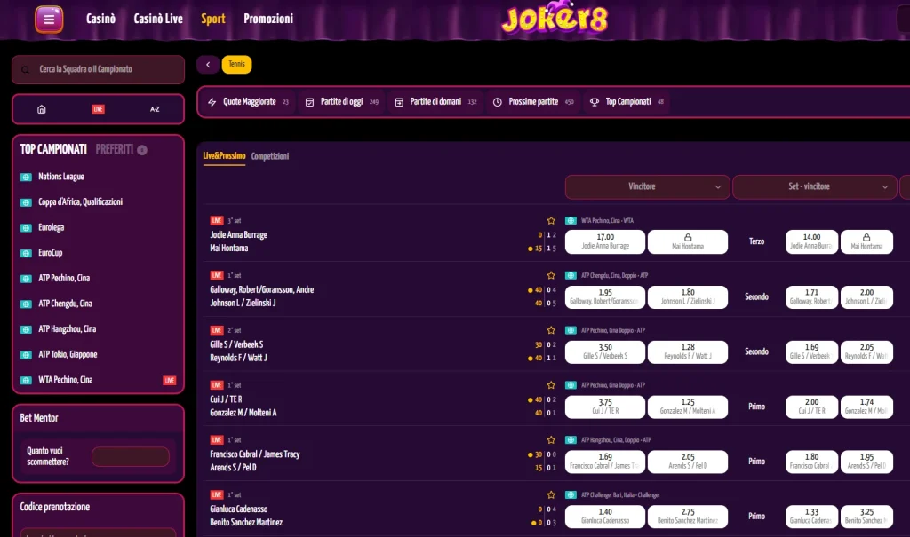Viewport: 910px width, 537px height.
Task: Bet 14.00 set odds on Jodie Anna Burrage
Action: click(x=811, y=241)
